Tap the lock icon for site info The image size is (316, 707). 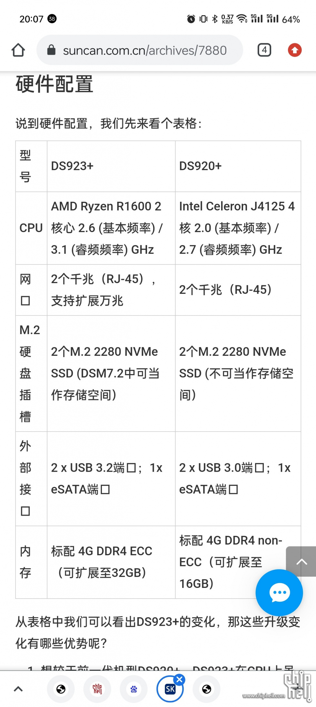[x=51, y=50]
